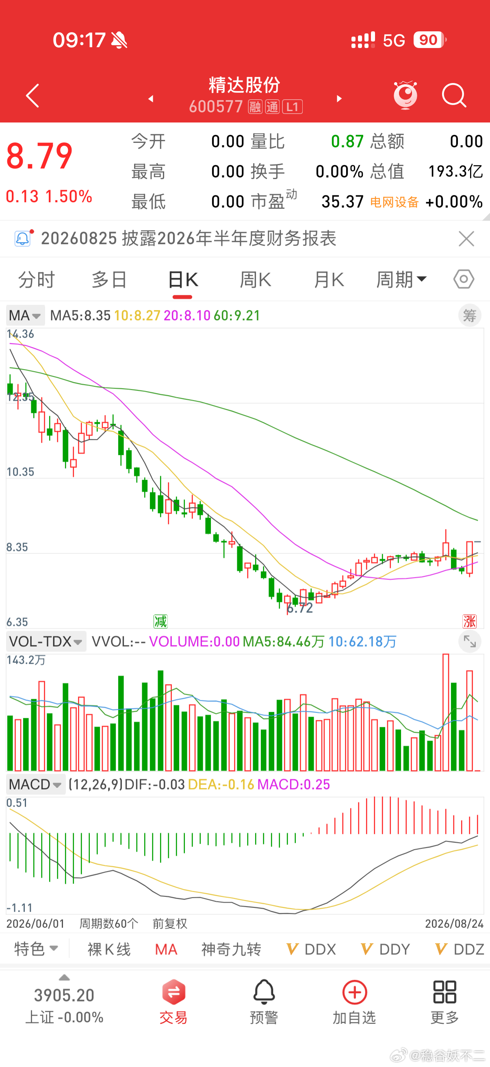This screenshot has height=1067, width=490.
Task: Tap the 涨 marker on the chart
Action: (x=469, y=621)
